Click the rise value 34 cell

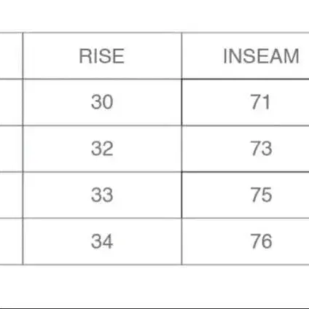[x=102, y=241]
